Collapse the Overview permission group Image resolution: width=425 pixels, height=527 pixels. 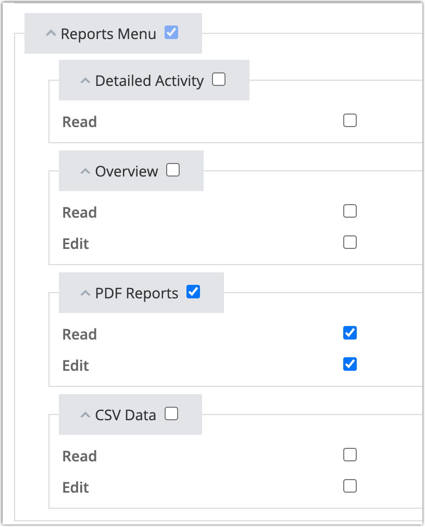[x=85, y=171]
